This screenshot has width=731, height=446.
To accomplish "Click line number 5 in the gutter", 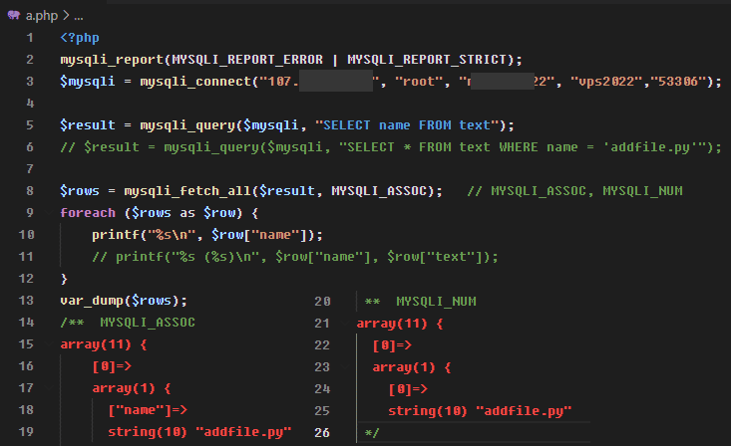I will click(x=30, y=125).
